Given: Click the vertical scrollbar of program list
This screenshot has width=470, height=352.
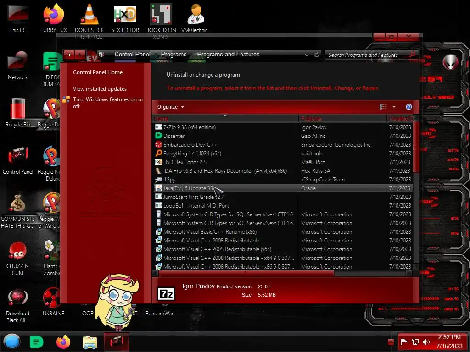Looking at the screenshot, I should [x=416, y=147].
